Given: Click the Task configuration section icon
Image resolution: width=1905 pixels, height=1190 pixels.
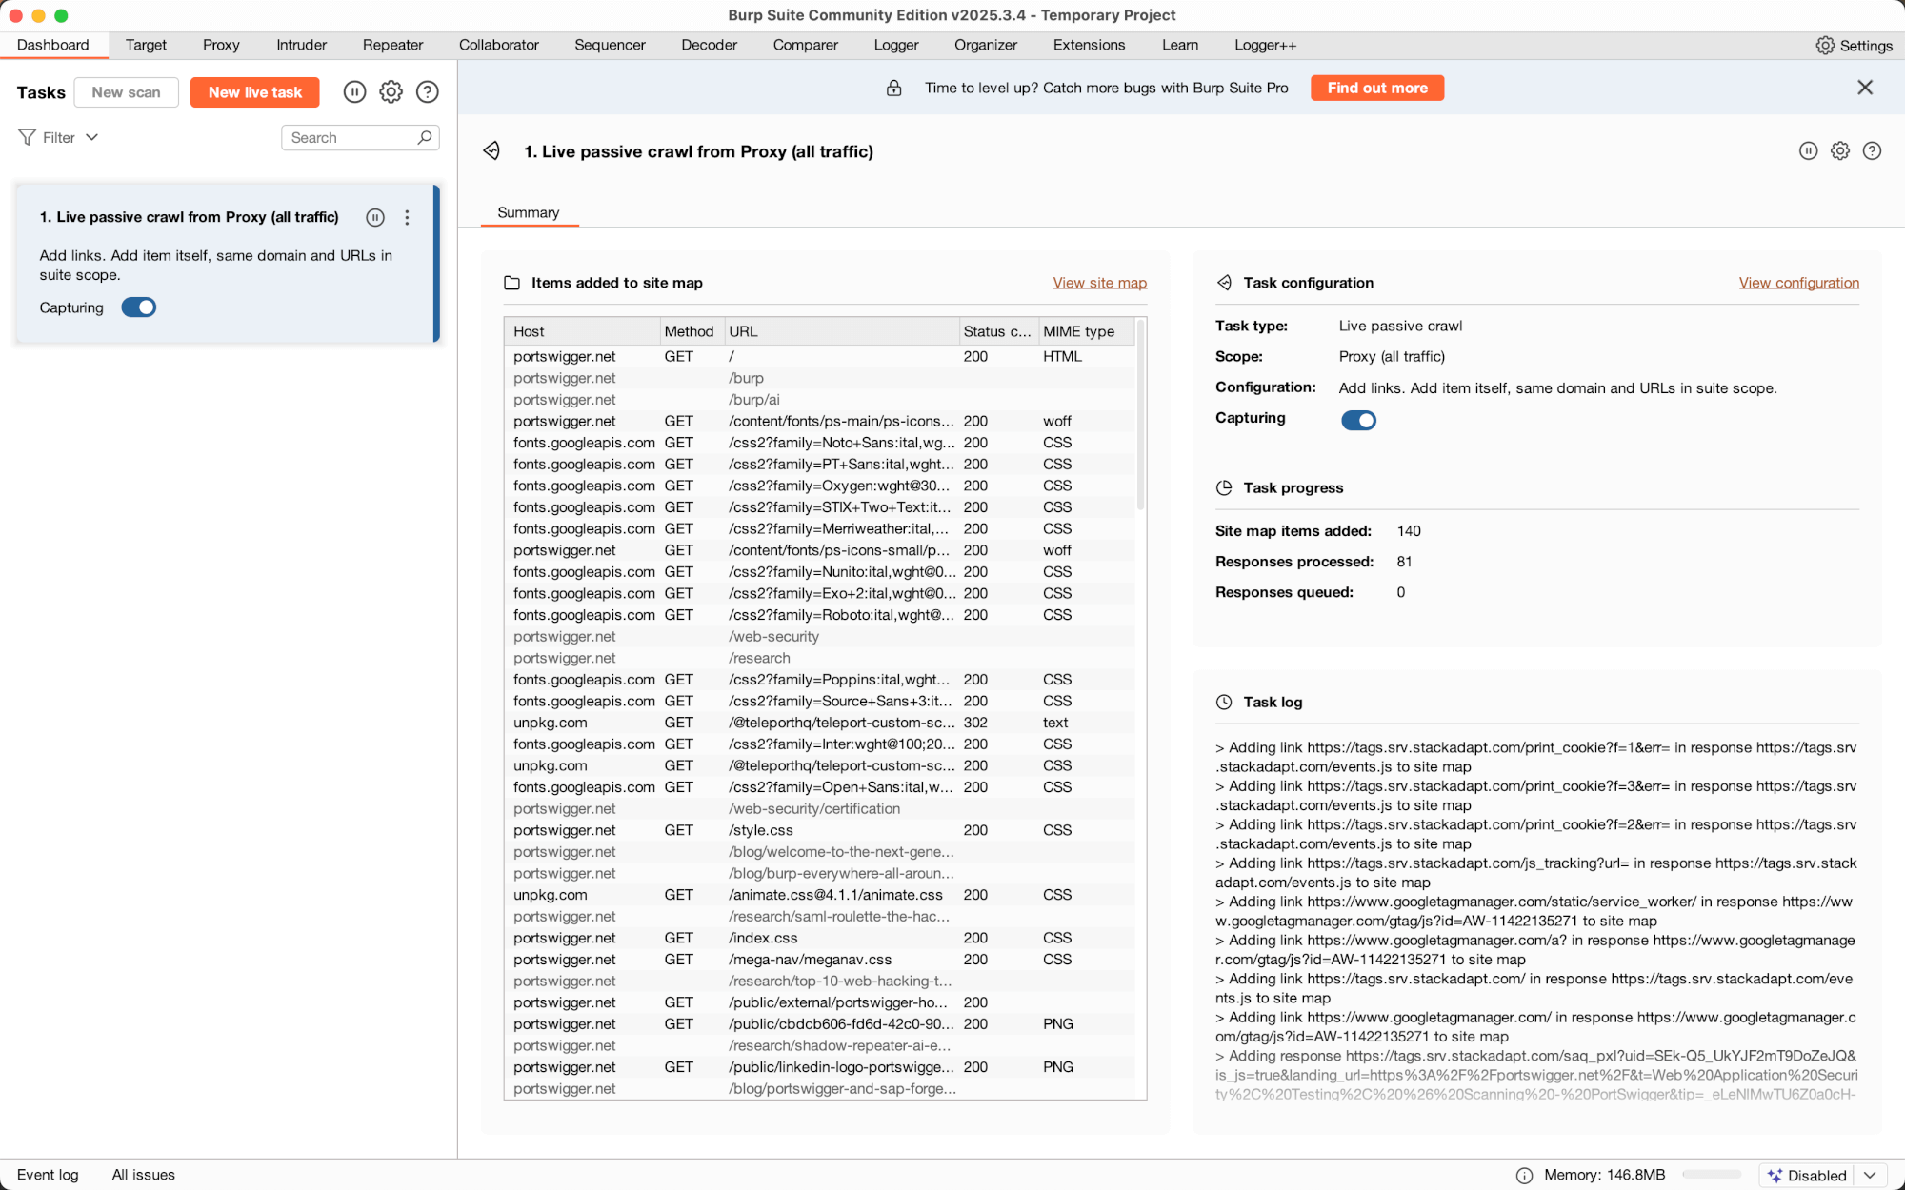Looking at the screenshot, I should [1224, 283].
